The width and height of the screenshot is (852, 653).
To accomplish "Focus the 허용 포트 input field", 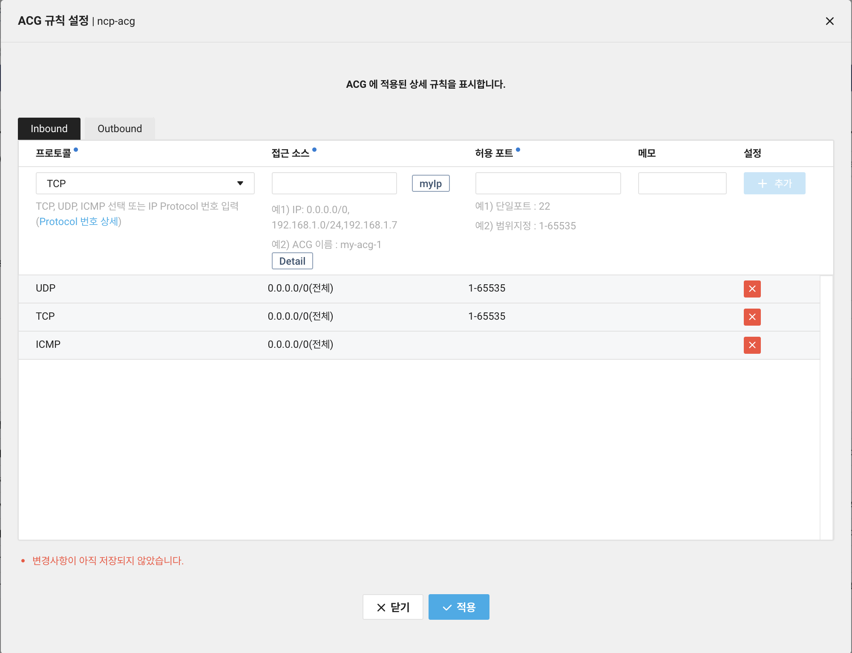I will (x=548, y=183).
